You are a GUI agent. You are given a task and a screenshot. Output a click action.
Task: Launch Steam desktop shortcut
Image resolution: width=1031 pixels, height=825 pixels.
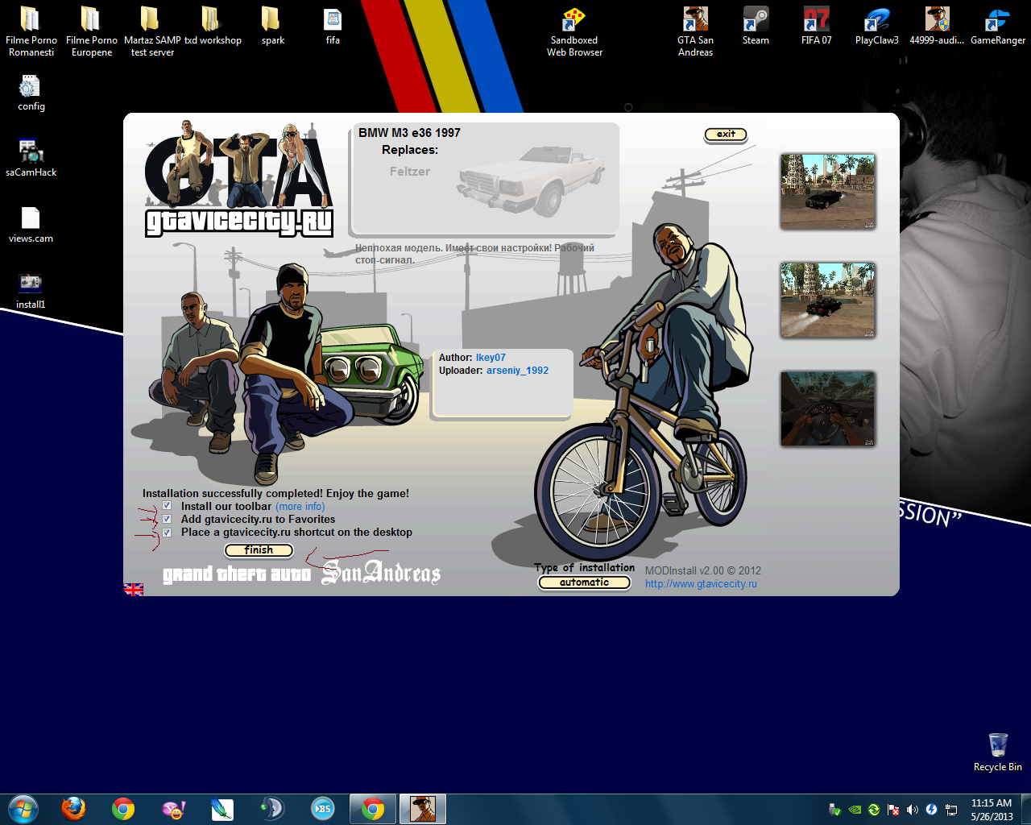756,27
